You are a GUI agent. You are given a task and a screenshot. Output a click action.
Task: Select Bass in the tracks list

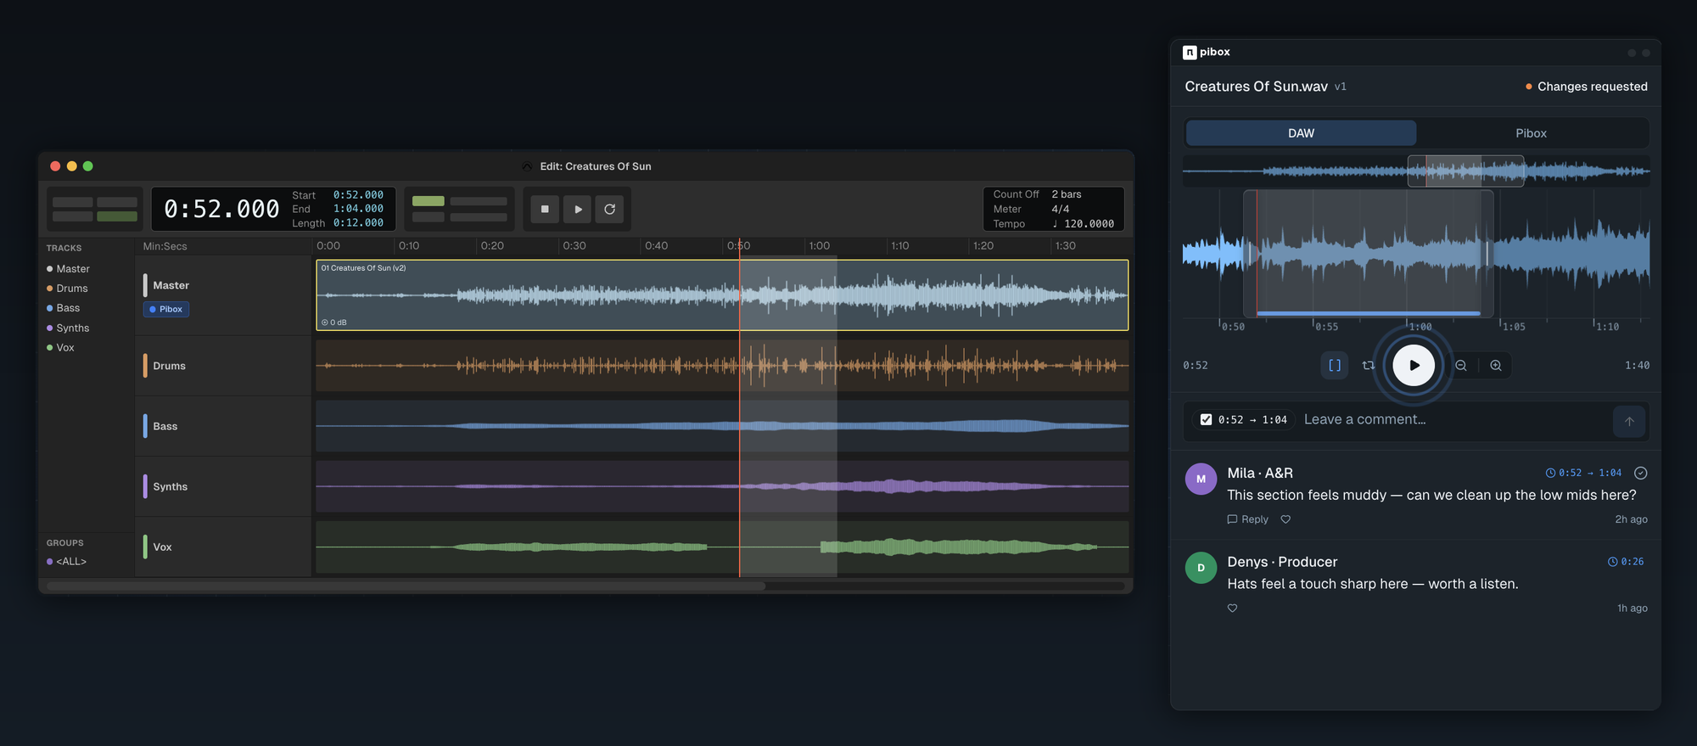click(63, 308)
